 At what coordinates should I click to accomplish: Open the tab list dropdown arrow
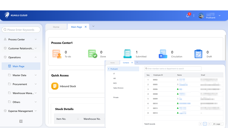[93, 26]
